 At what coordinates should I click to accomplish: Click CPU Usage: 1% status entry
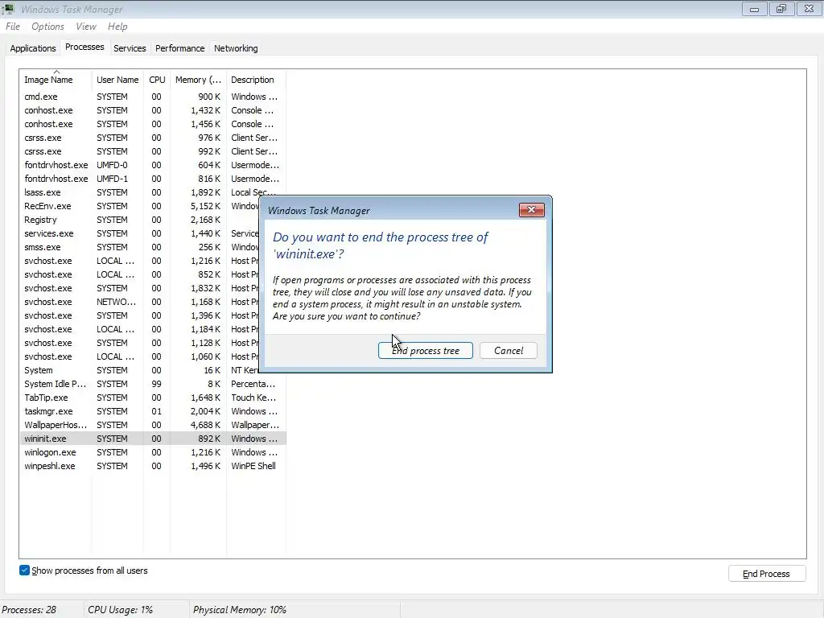tap(121, 610)
